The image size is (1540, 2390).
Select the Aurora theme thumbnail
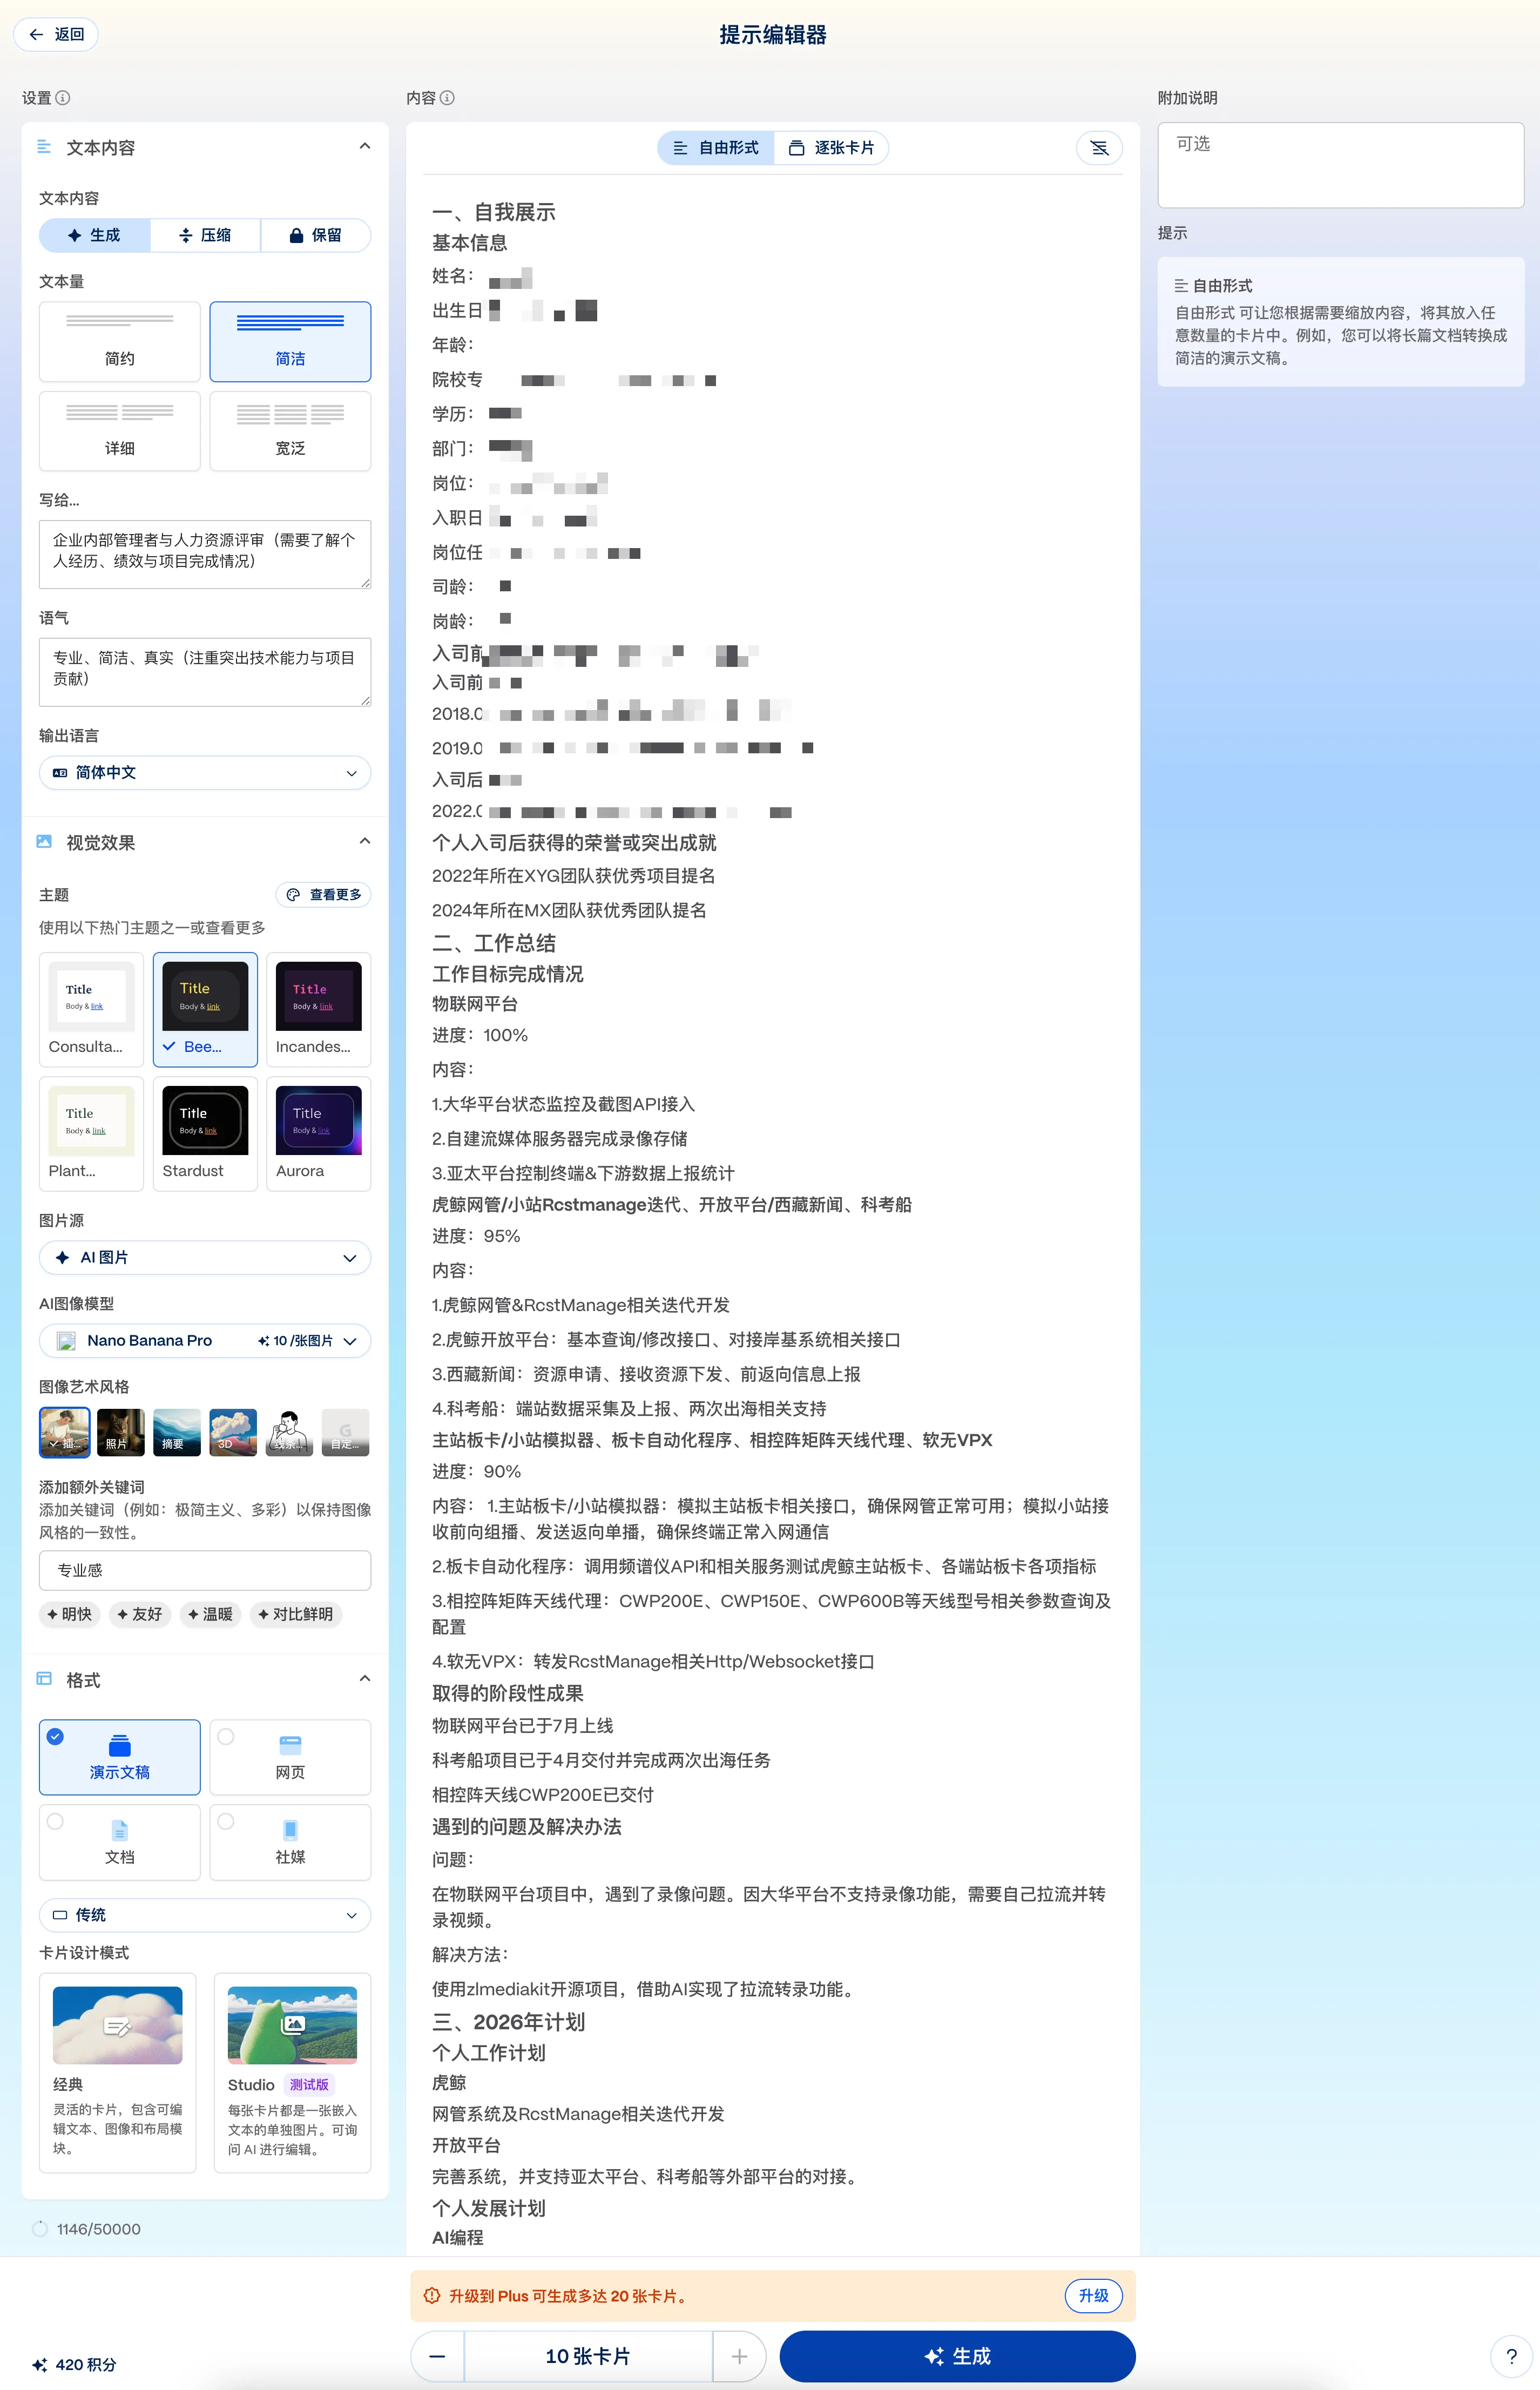tap(318, 1134)
